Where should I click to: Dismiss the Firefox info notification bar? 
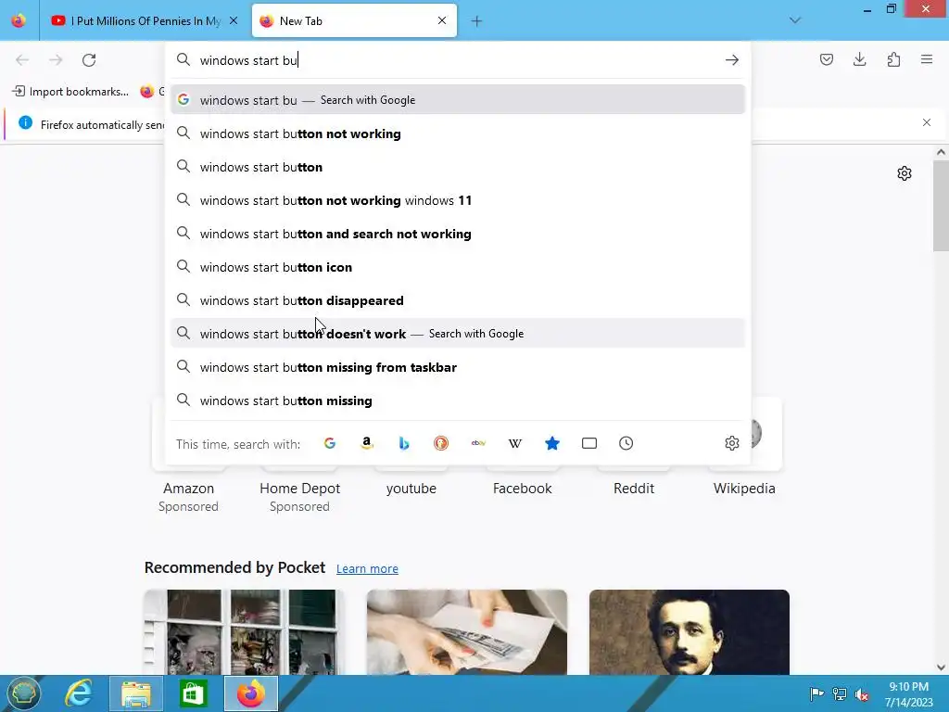pyautogui.click(x=927, y=122)
